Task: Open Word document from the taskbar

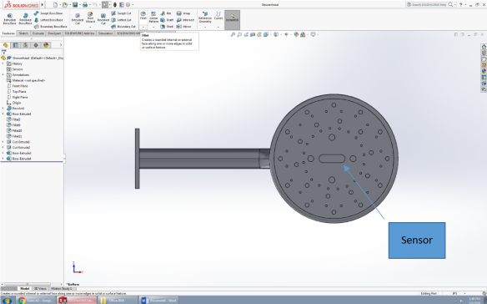Action: (x=159, y=301)
